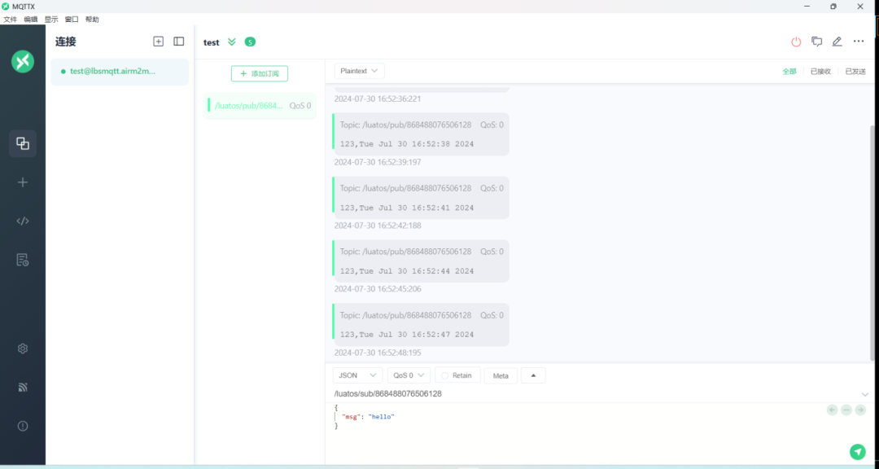
Task: Click the 添加订阅 add subscription button
Action: 260,73
